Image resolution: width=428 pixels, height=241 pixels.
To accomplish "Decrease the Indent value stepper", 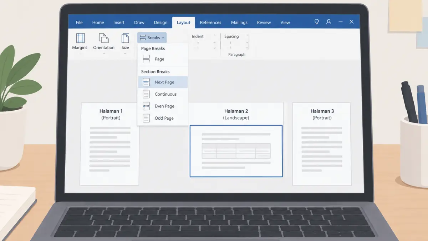I will click(x=214, y=47).
